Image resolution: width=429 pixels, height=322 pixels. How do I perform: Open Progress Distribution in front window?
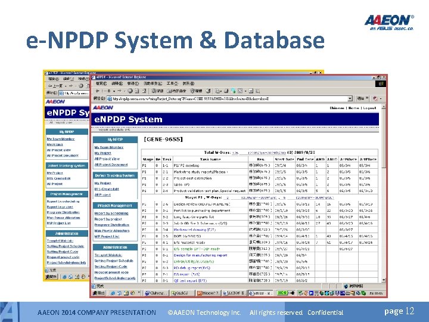[111, 225]
